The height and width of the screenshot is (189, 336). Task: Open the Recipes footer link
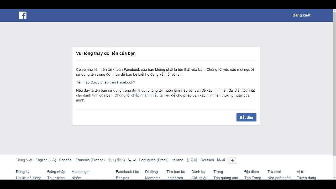(122, 178)
